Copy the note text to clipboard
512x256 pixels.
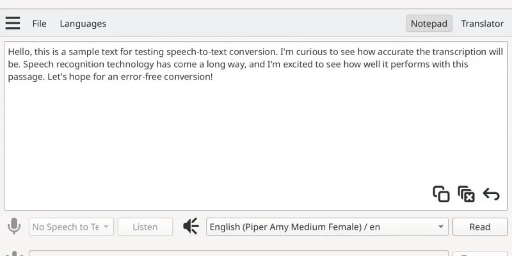(441, 194)
